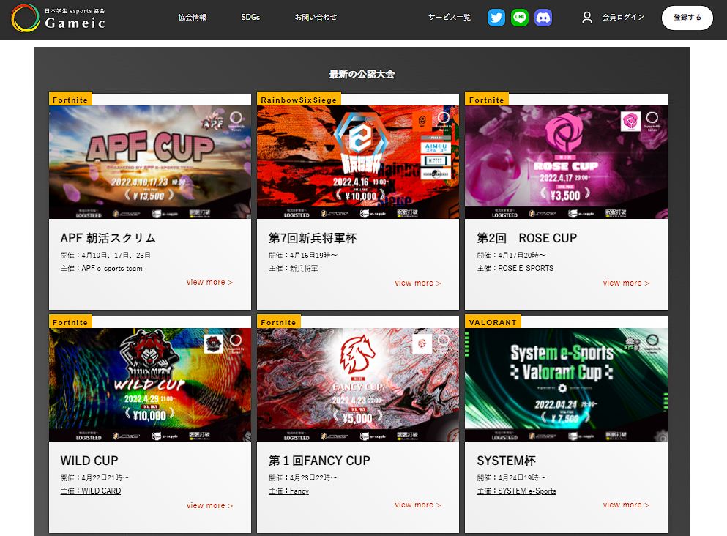The width and height of the screenshot is (727, 536).
Task: Click view more for WILD CUP
Action: click(209, 505)
